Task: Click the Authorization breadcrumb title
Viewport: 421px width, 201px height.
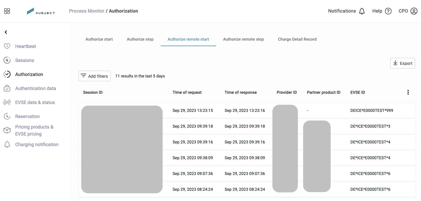Action: (124, 11)
